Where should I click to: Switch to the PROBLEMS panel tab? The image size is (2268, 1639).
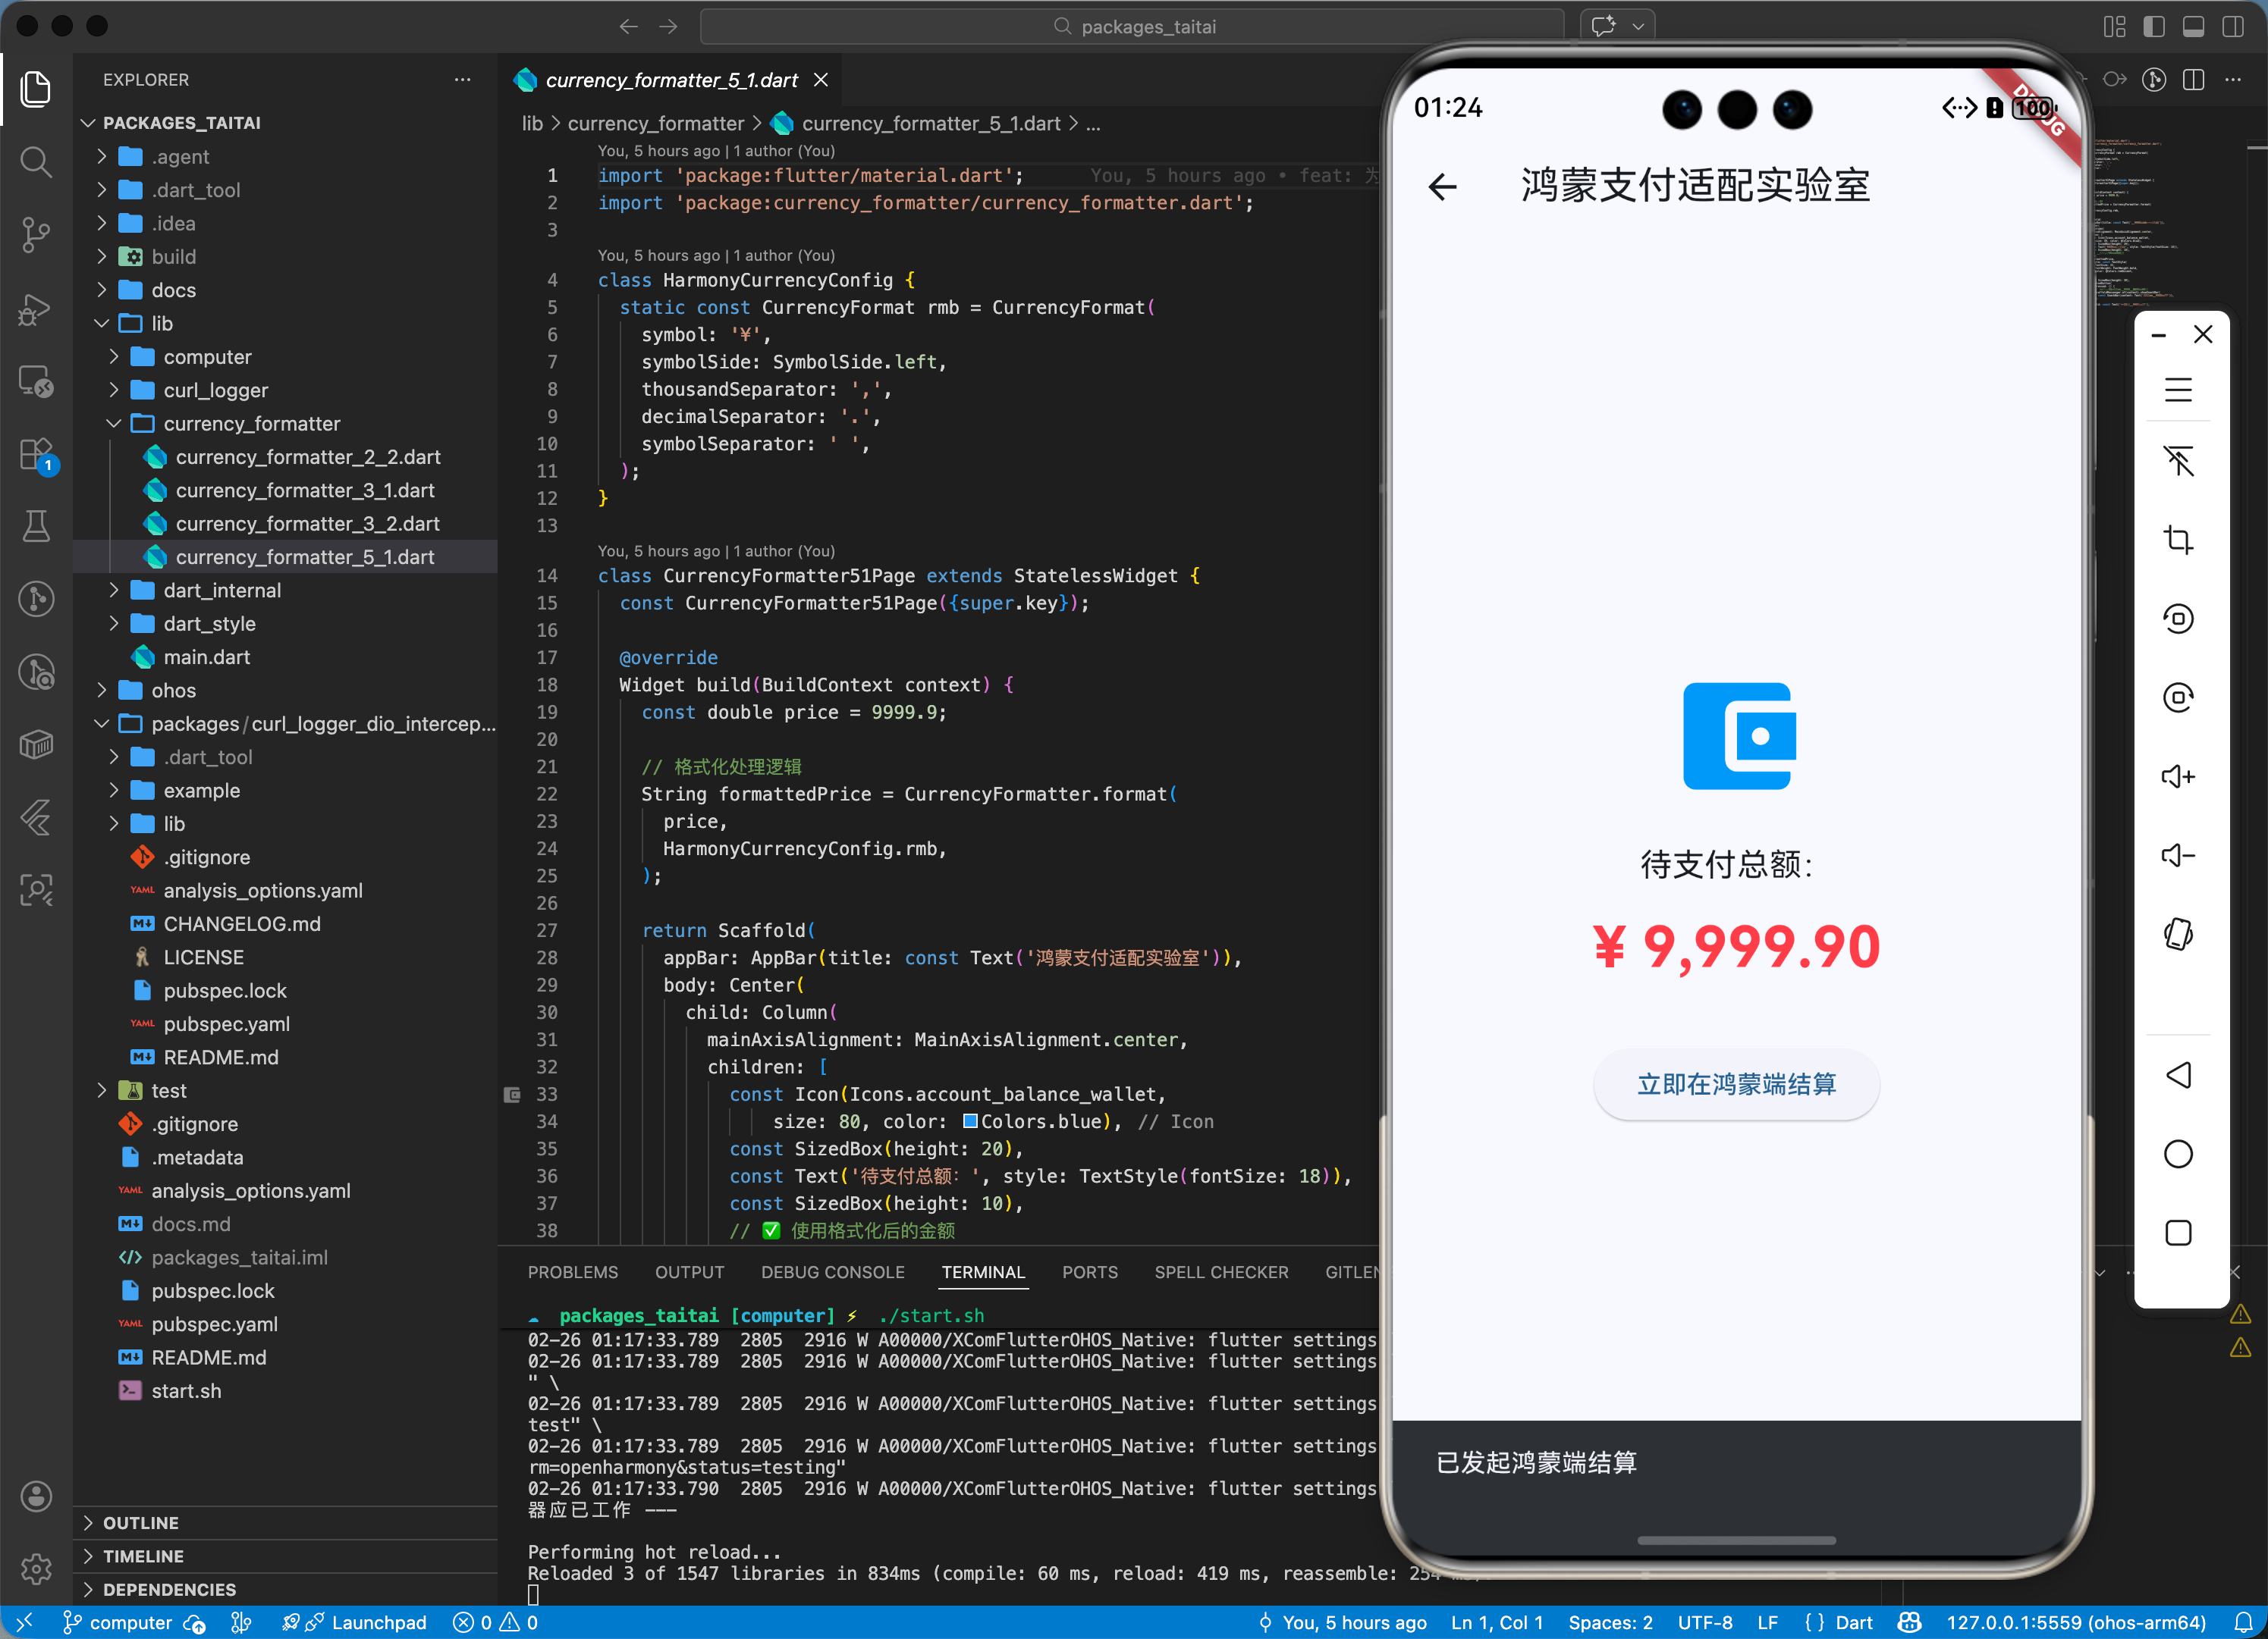(x=572, y=1272)
